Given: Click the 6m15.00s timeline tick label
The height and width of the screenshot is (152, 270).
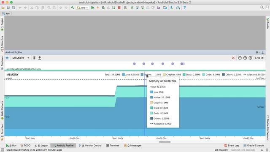Looking at the screenshot, I should tap(118, 138).
